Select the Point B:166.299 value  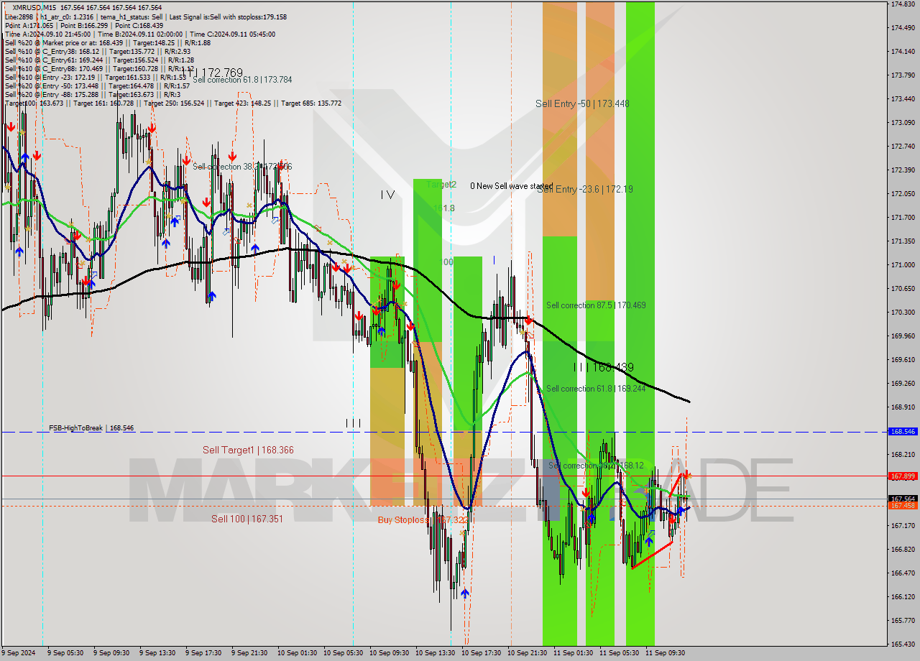(83, 25)
